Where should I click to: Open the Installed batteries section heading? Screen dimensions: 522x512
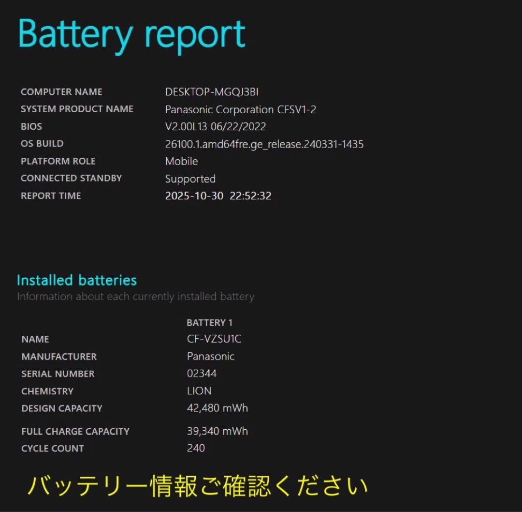pos(76,280)
